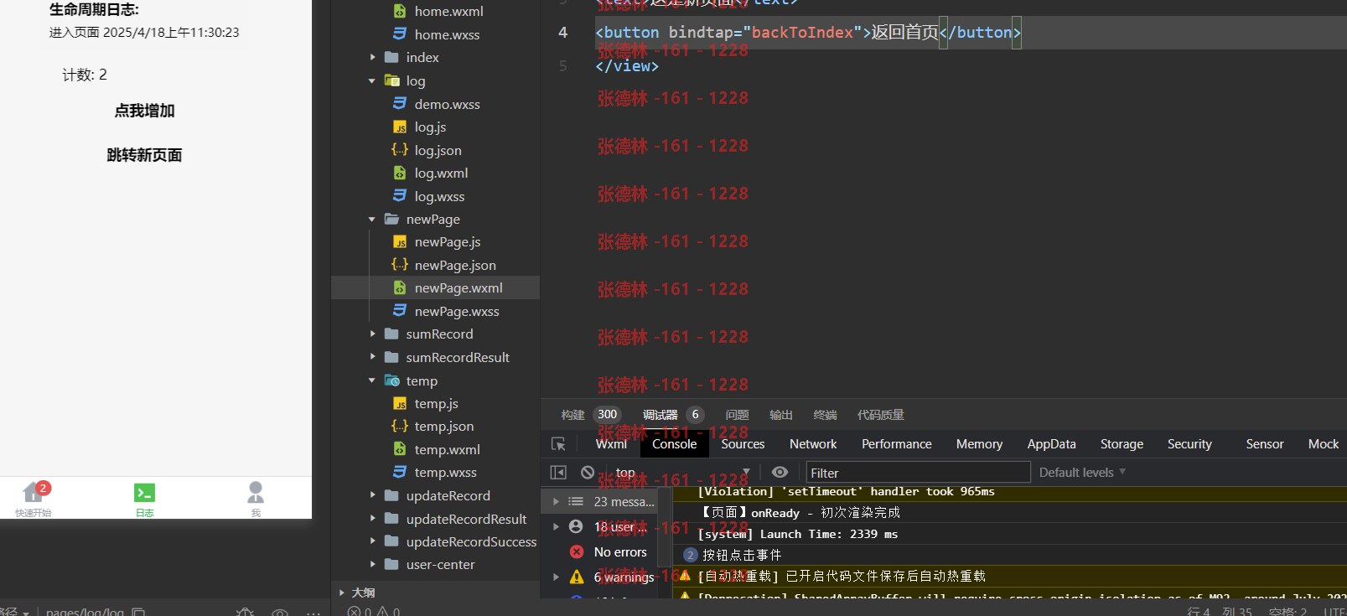Click the demo.wxss stylesheet icon
The height and width of the screenshot is (616, 1347).
(400, 104)
